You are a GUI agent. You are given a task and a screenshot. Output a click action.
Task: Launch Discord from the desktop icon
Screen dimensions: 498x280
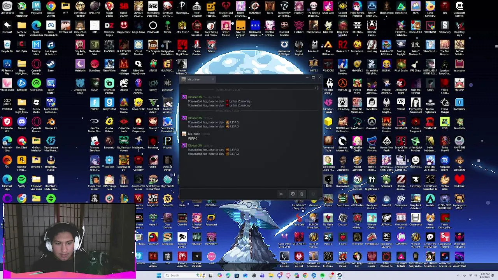[21, 124]
